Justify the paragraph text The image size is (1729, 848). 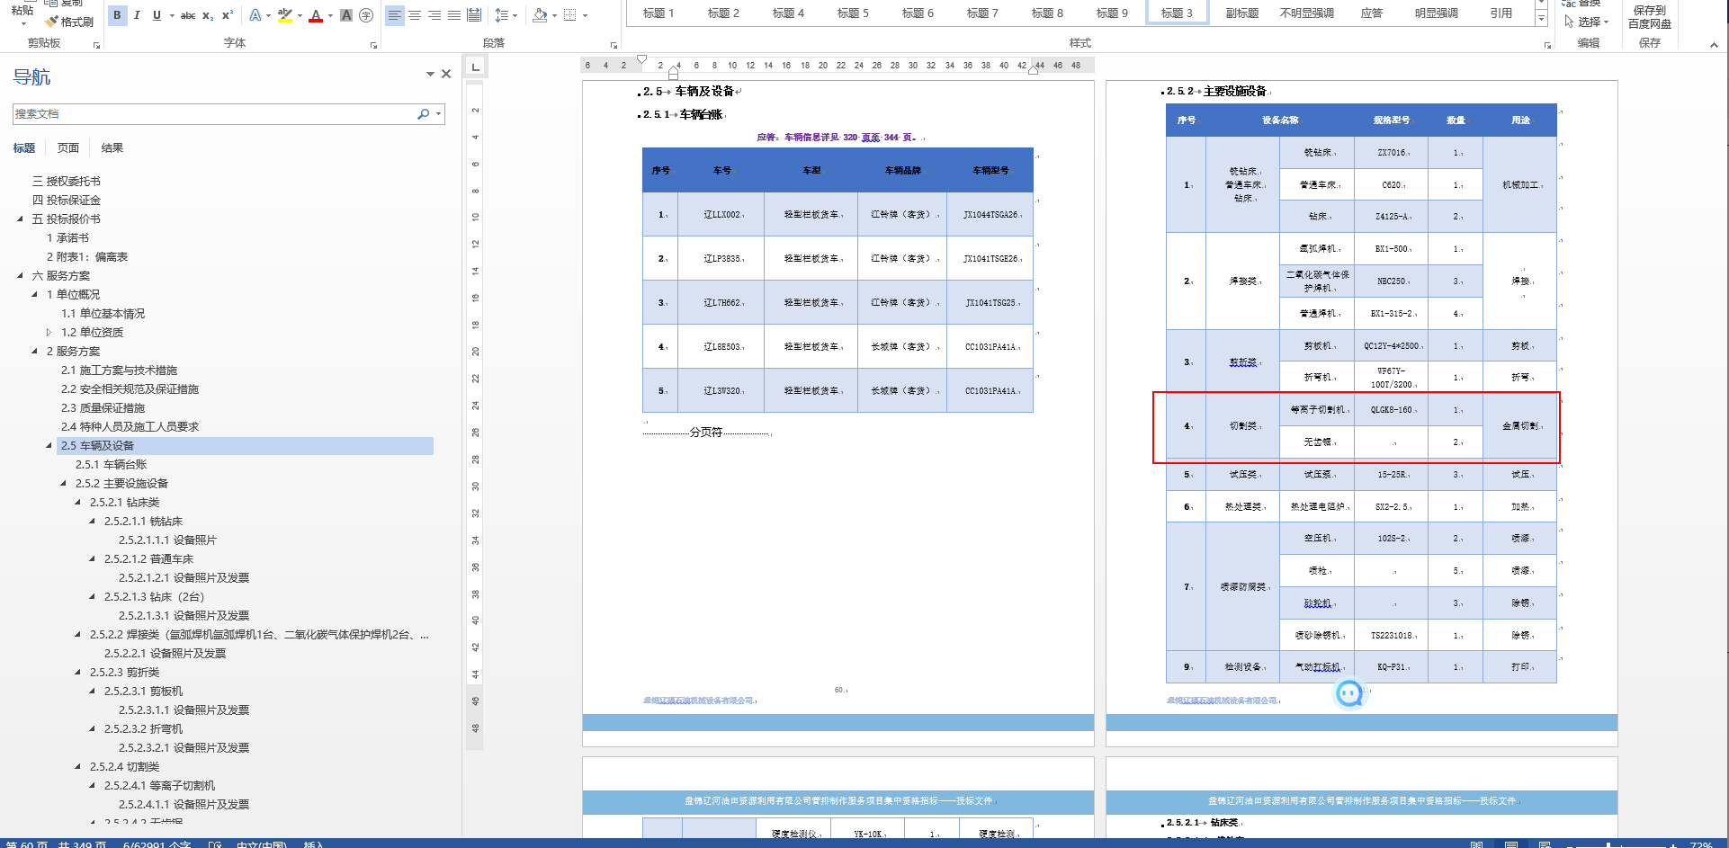coord(454,15)
